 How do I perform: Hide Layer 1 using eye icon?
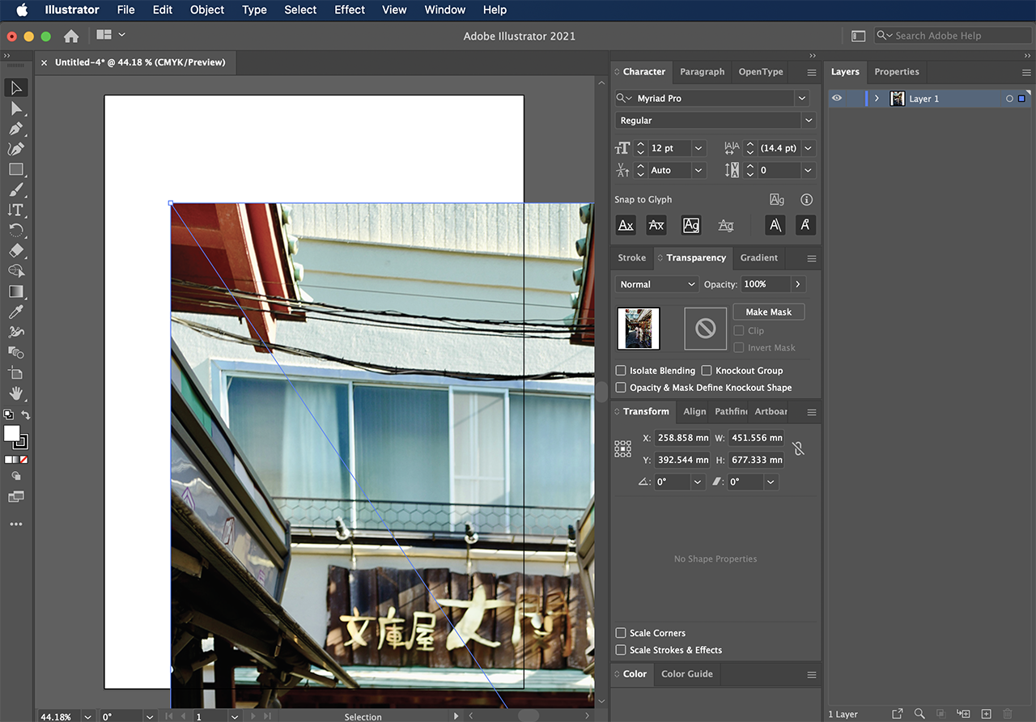point(837,99)
